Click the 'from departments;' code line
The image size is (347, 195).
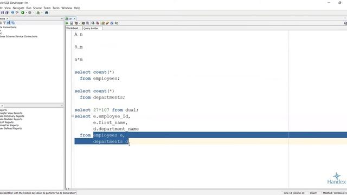(102, 97)
